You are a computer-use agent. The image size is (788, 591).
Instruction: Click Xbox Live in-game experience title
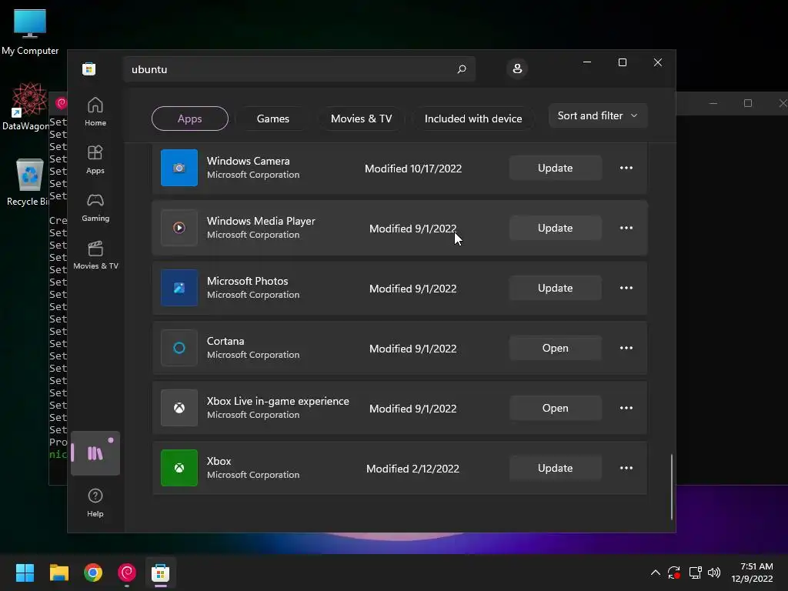tap(278, 401)
